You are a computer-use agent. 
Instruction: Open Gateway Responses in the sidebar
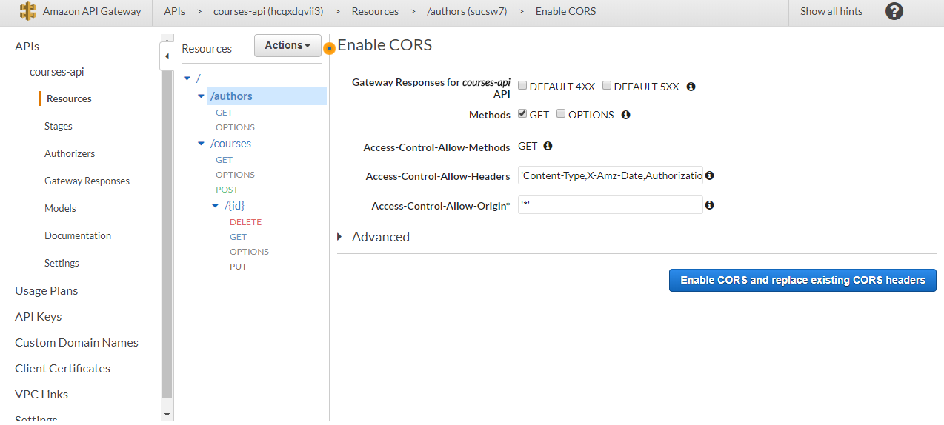click(x=87, y=181)
